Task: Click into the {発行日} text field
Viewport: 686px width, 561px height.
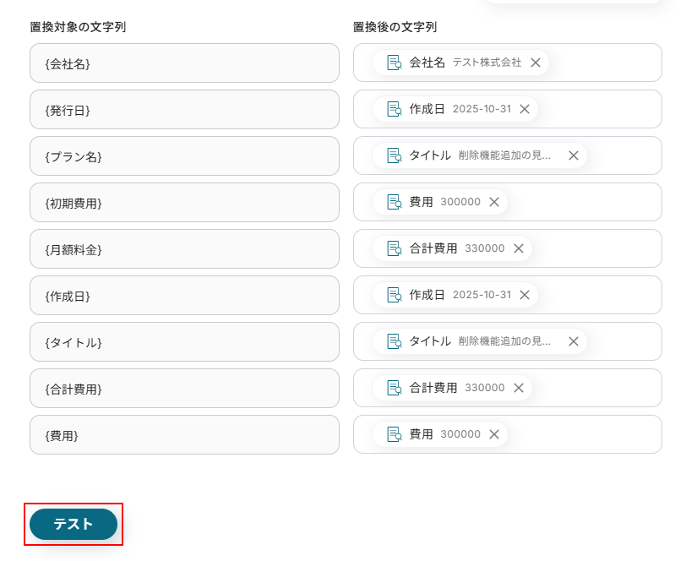Action: 184,110
